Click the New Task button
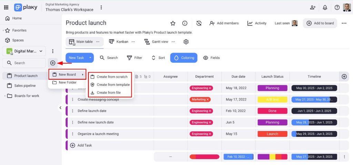353x165 pixels. click(76, 58)
